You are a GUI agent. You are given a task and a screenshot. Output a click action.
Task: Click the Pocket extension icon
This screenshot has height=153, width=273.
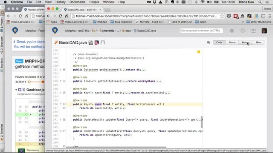click(229, 16)
